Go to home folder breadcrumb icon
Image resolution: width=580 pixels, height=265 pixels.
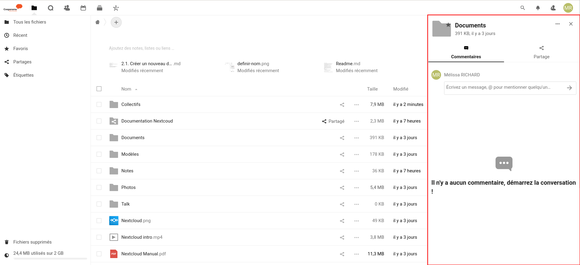[97, 22]
